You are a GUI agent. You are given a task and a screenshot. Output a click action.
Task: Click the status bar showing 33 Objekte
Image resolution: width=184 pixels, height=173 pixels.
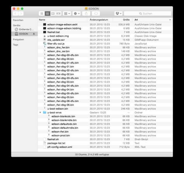[92, 155]
